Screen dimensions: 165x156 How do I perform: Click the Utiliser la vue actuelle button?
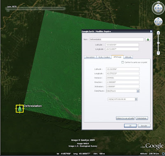tap(125, 118)
